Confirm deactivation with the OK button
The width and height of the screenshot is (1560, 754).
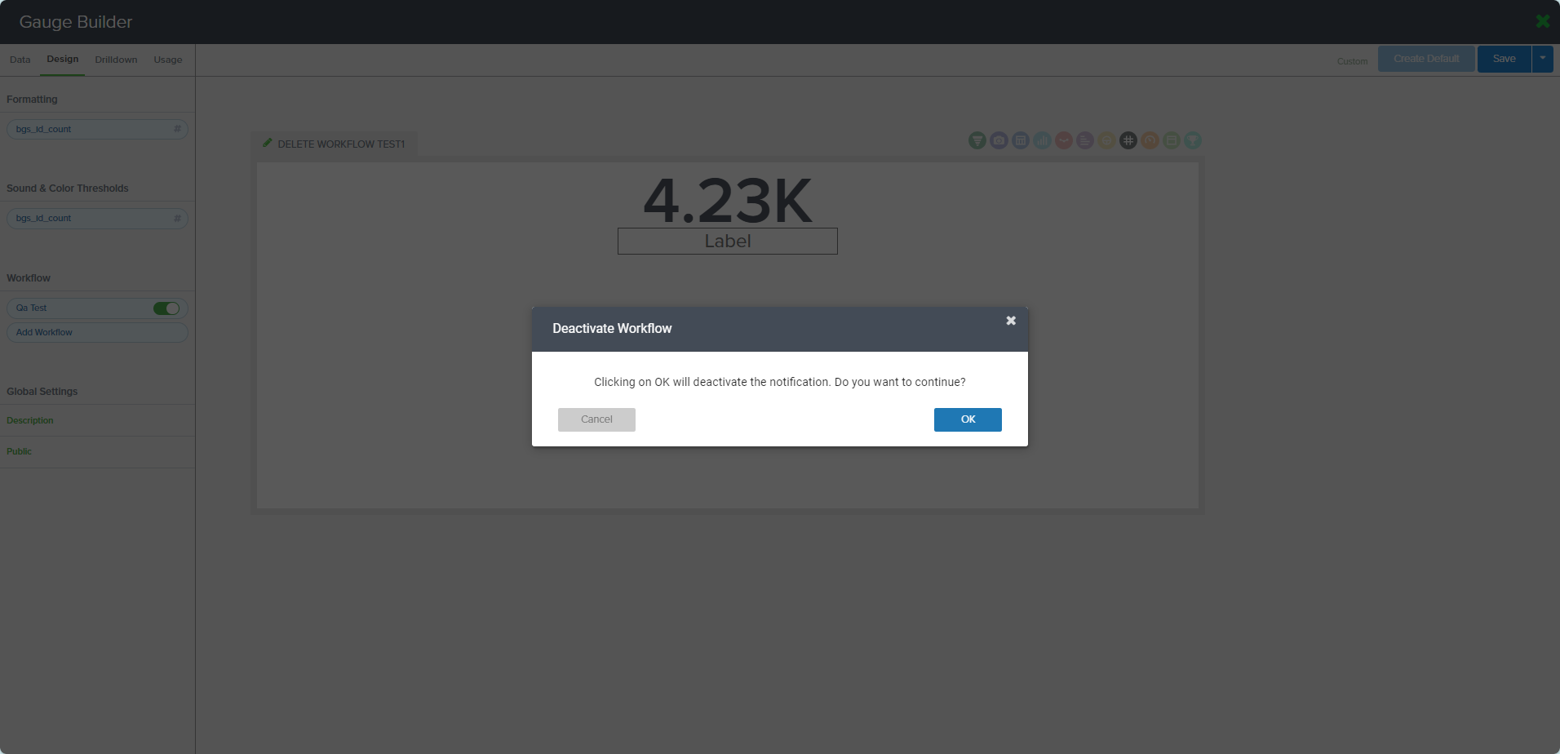[x=968, y=419]
